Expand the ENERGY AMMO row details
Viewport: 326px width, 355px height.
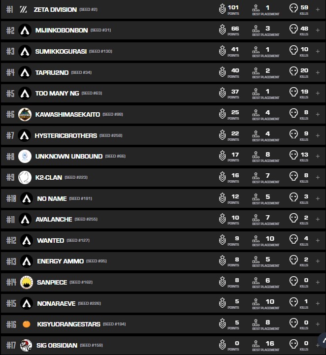click(318, 261)
